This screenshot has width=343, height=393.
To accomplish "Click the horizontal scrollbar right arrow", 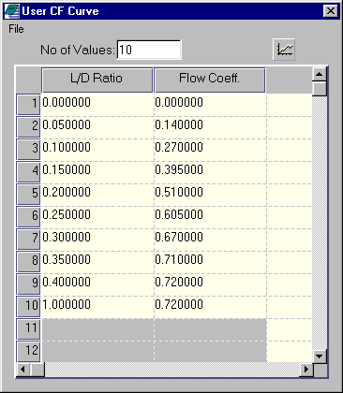I will tap(306, 370).
